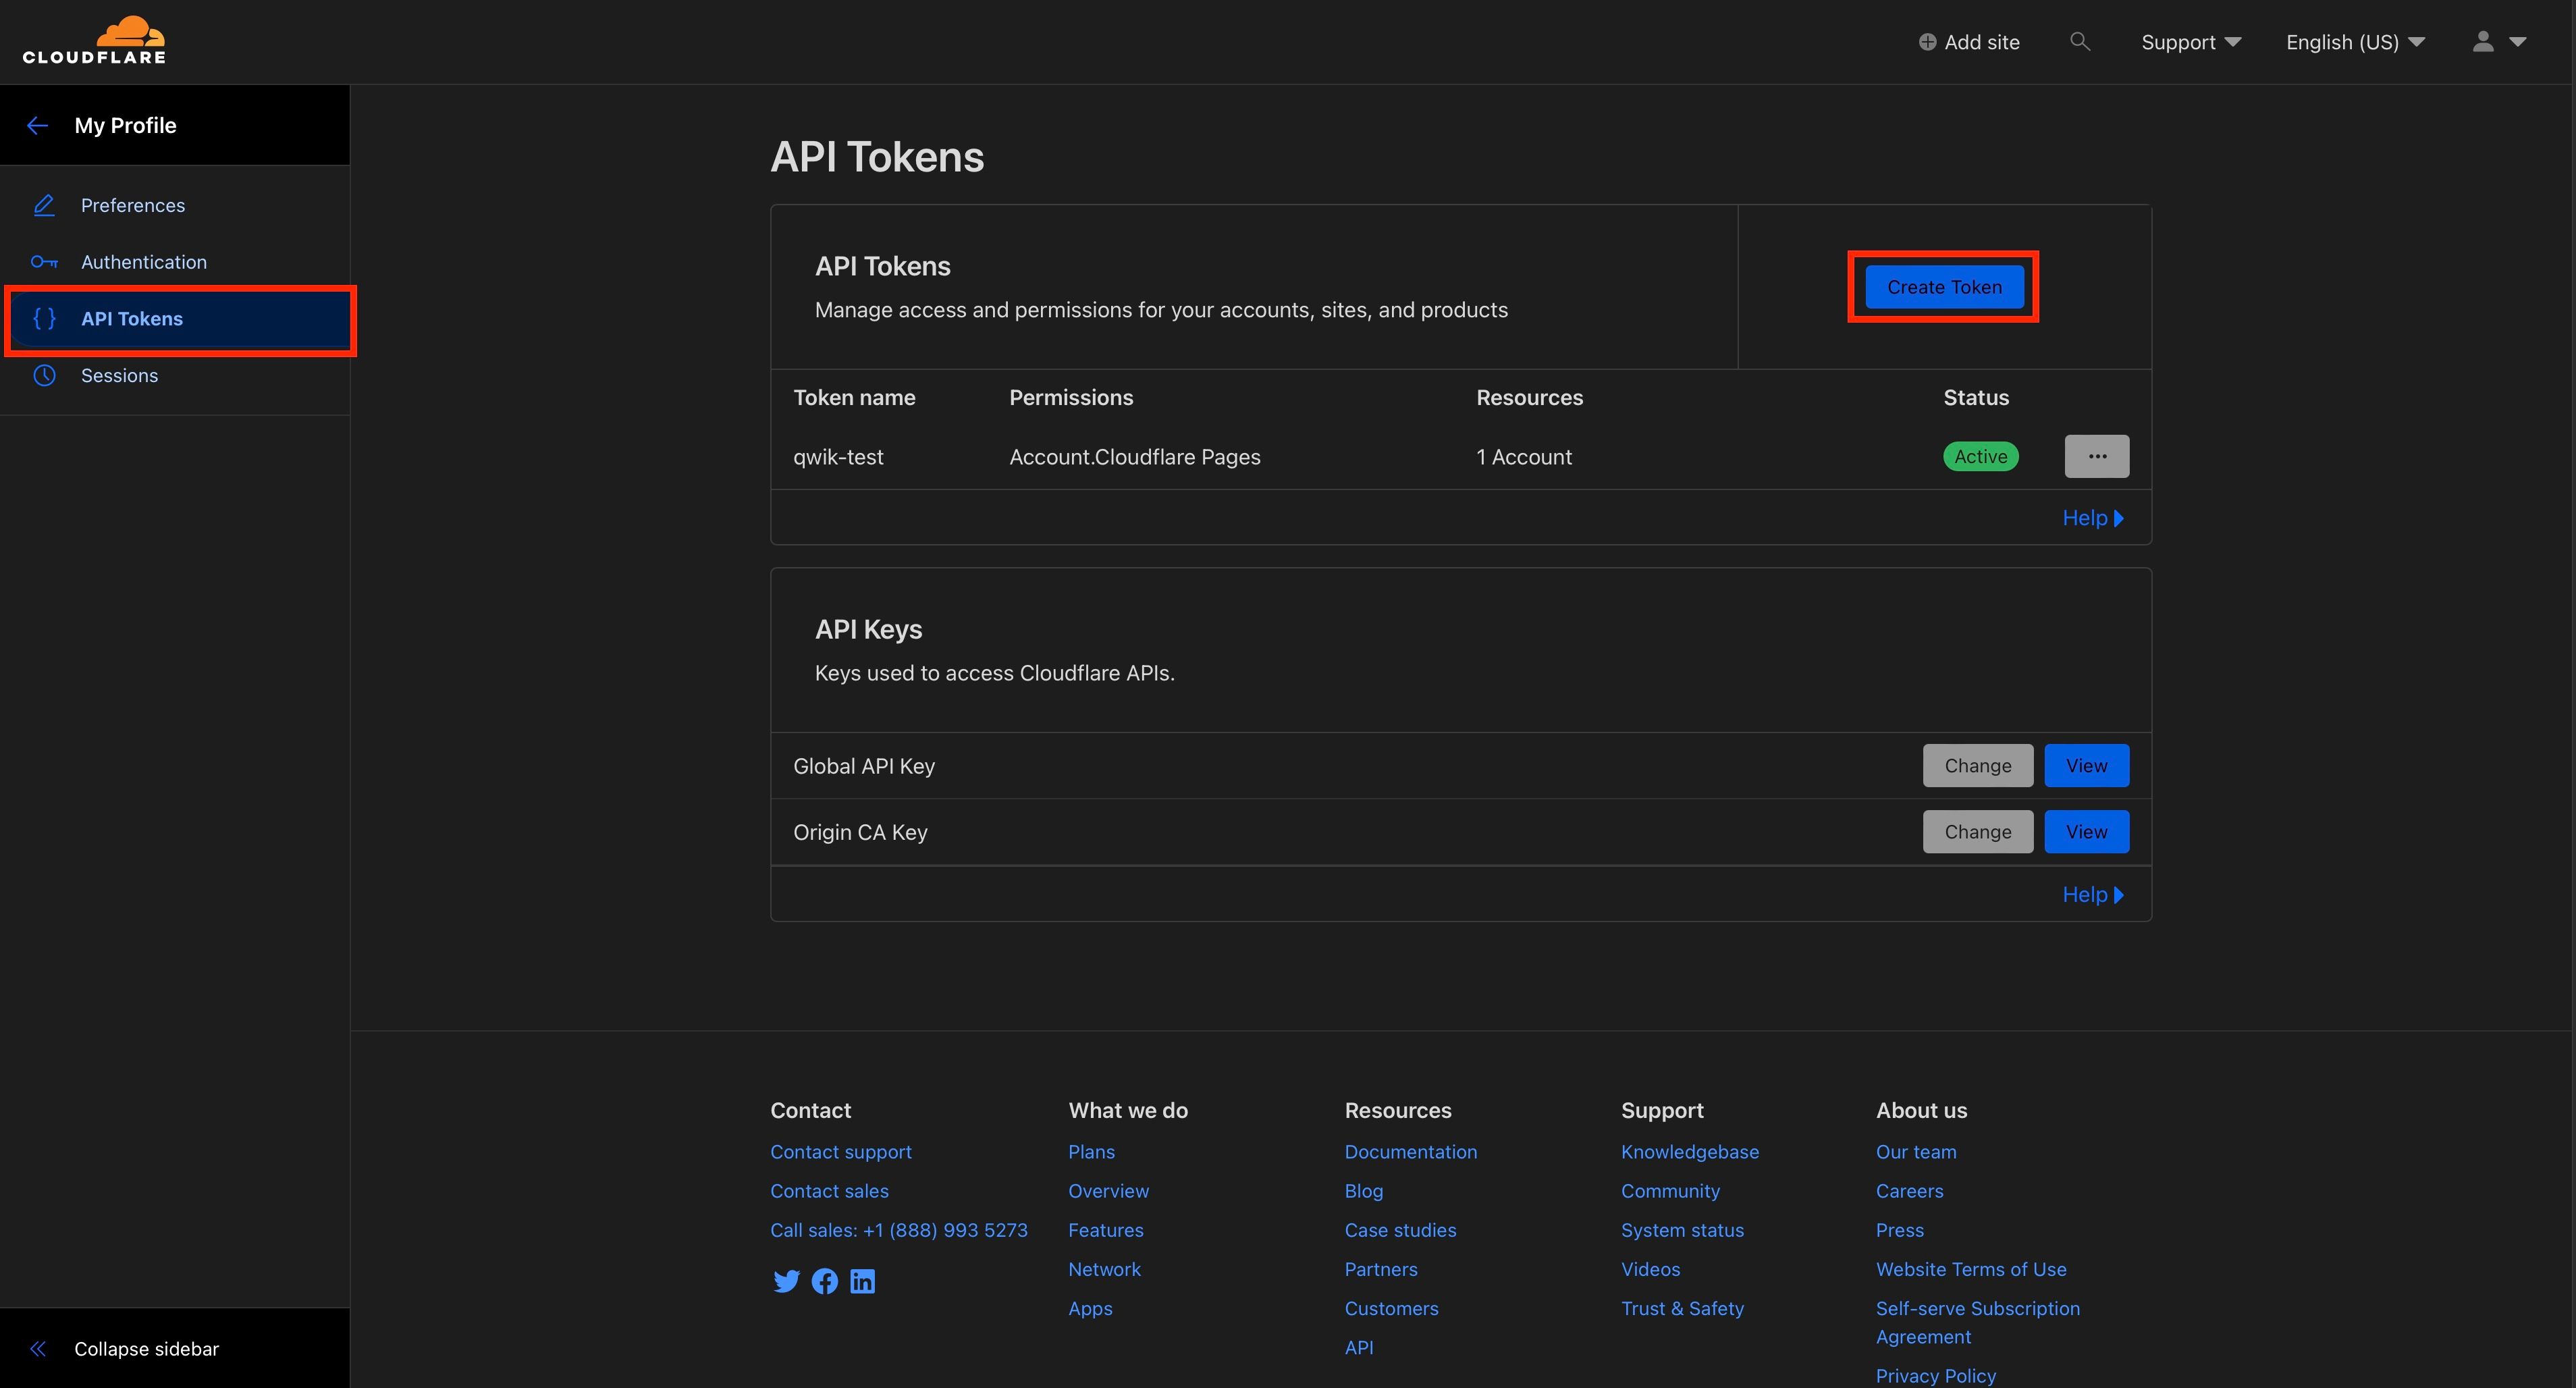The height and width of the screenshot is (1388, 2576).
Task: Open the Plans footer link
Action: click(1091, 1151)
